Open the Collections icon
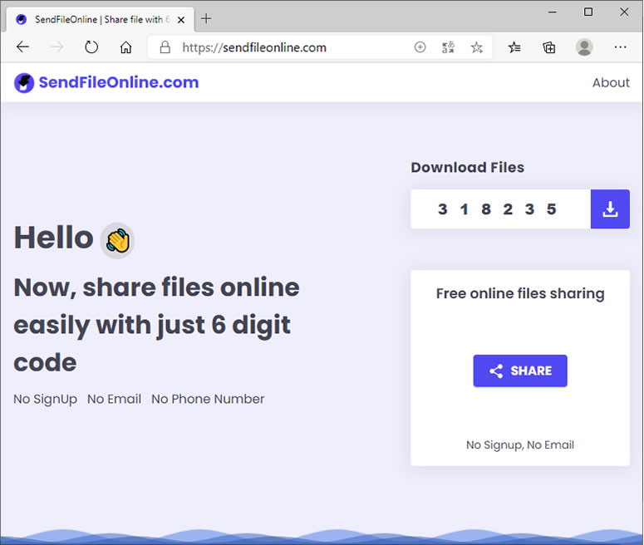The height and width of the screenshot is (545, 644). click(548, 47)
